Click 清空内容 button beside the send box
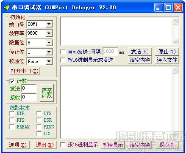This screenshot has height=153, width=186. pyautogui.click(x=140, y=60)
